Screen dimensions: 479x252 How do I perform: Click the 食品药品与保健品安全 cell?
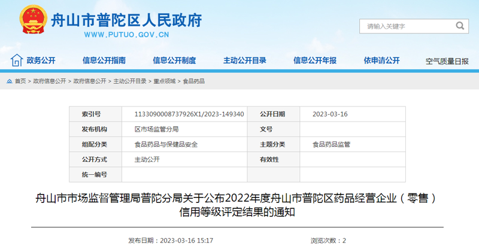click(184, 144)
